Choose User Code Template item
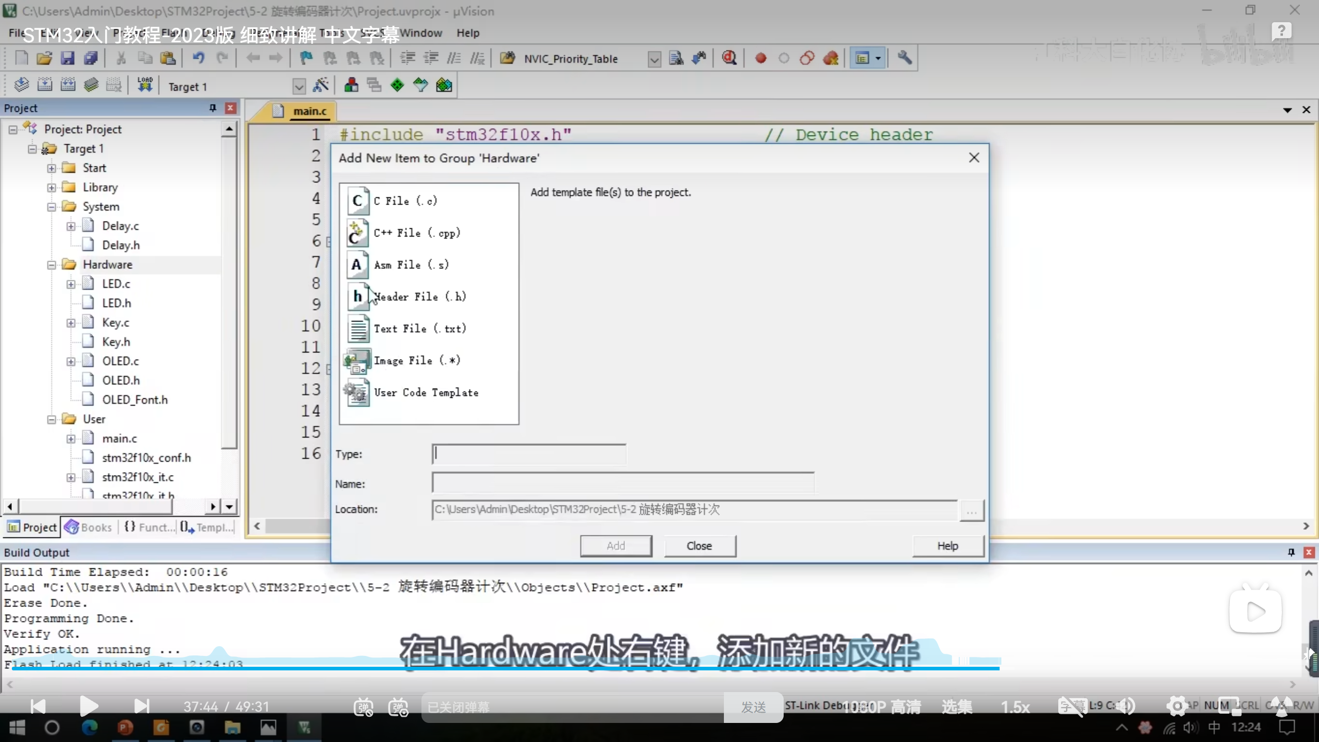 pos(426,393)
